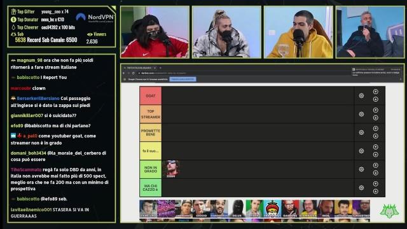407x229 pixels.
Task: Click the webcam of red Nike hoodie streamer
Action: [155, 32]
